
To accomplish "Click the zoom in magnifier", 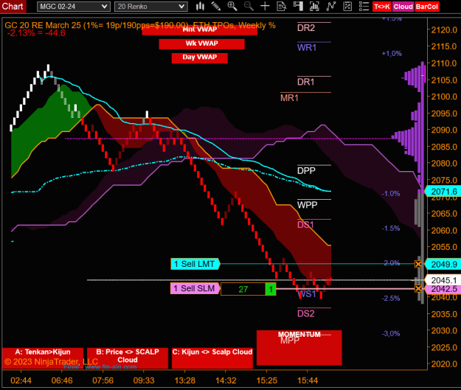I will 232,7.
